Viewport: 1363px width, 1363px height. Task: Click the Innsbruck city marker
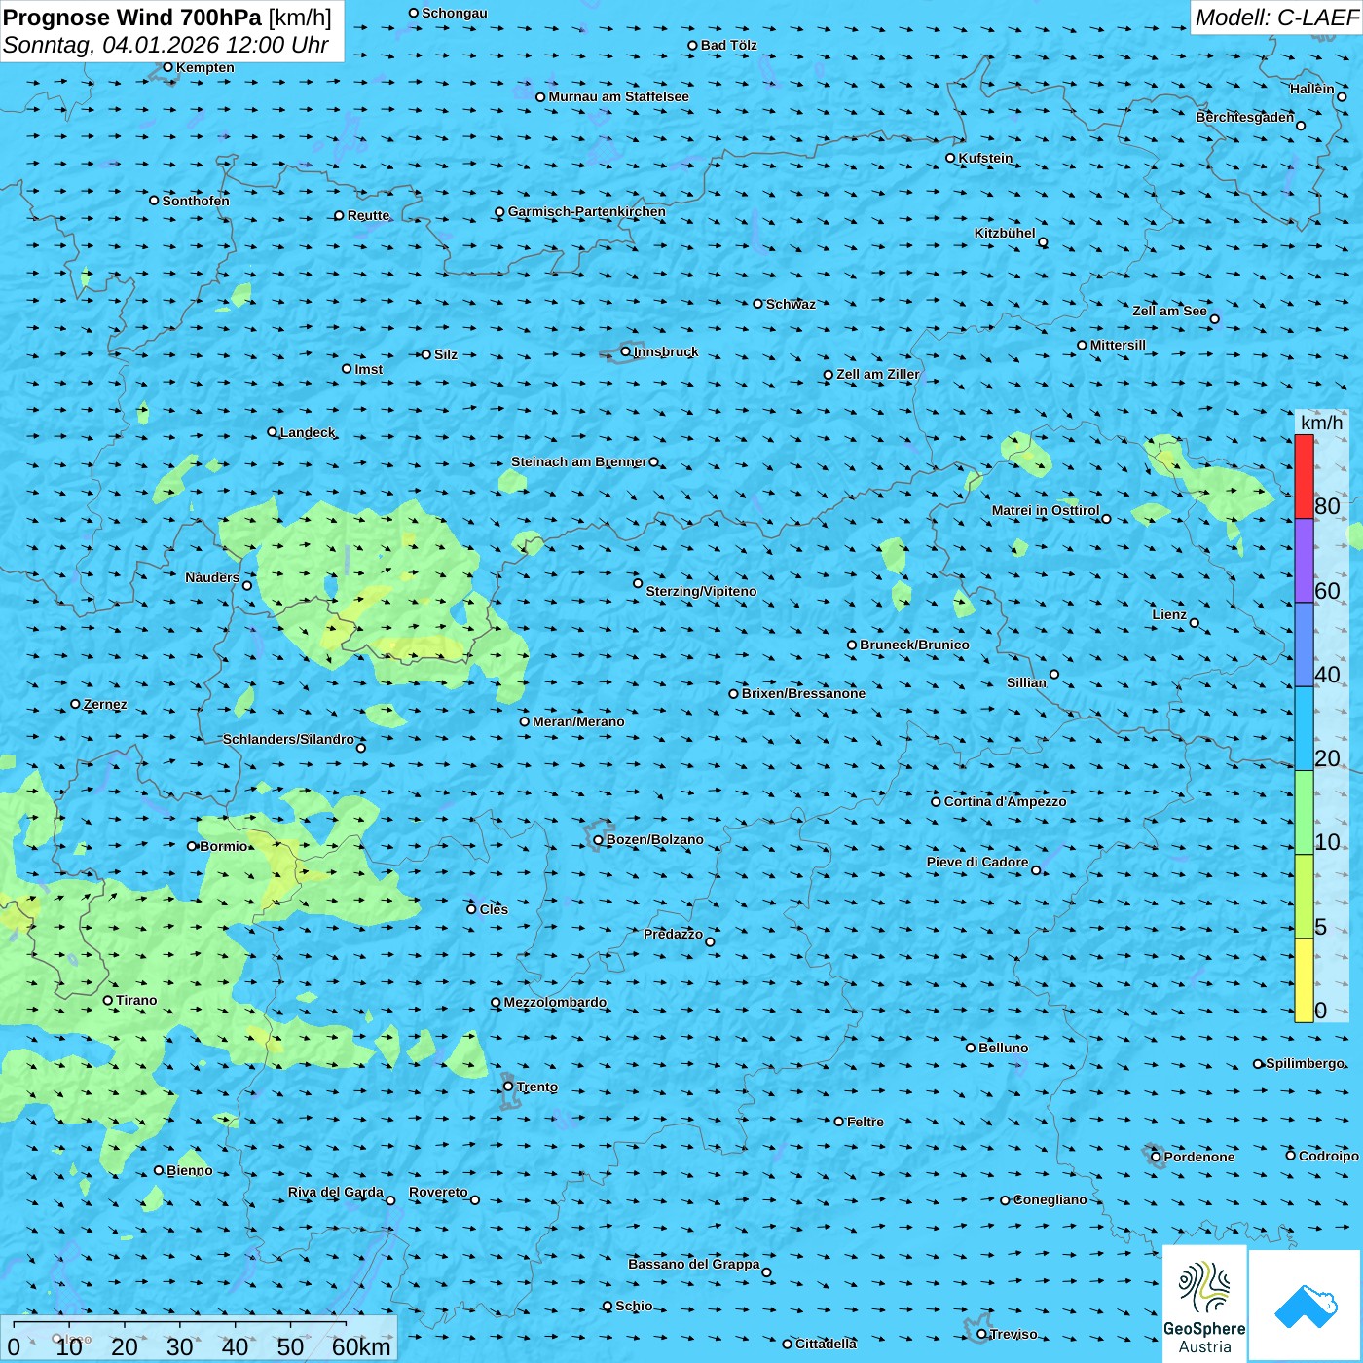[x=626, y=351]
